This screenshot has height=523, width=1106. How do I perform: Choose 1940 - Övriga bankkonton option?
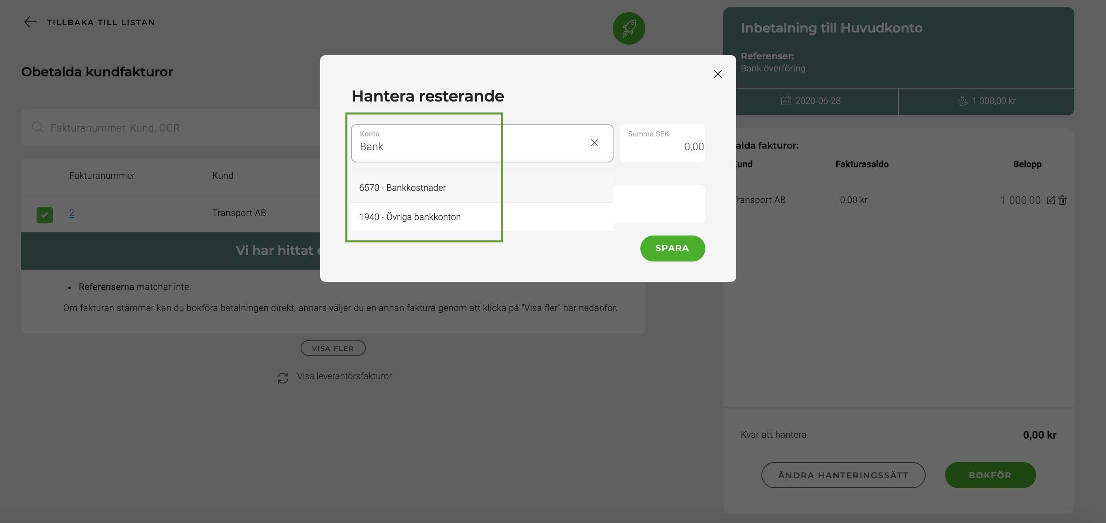pyautogui.click(x=482, y=217)
